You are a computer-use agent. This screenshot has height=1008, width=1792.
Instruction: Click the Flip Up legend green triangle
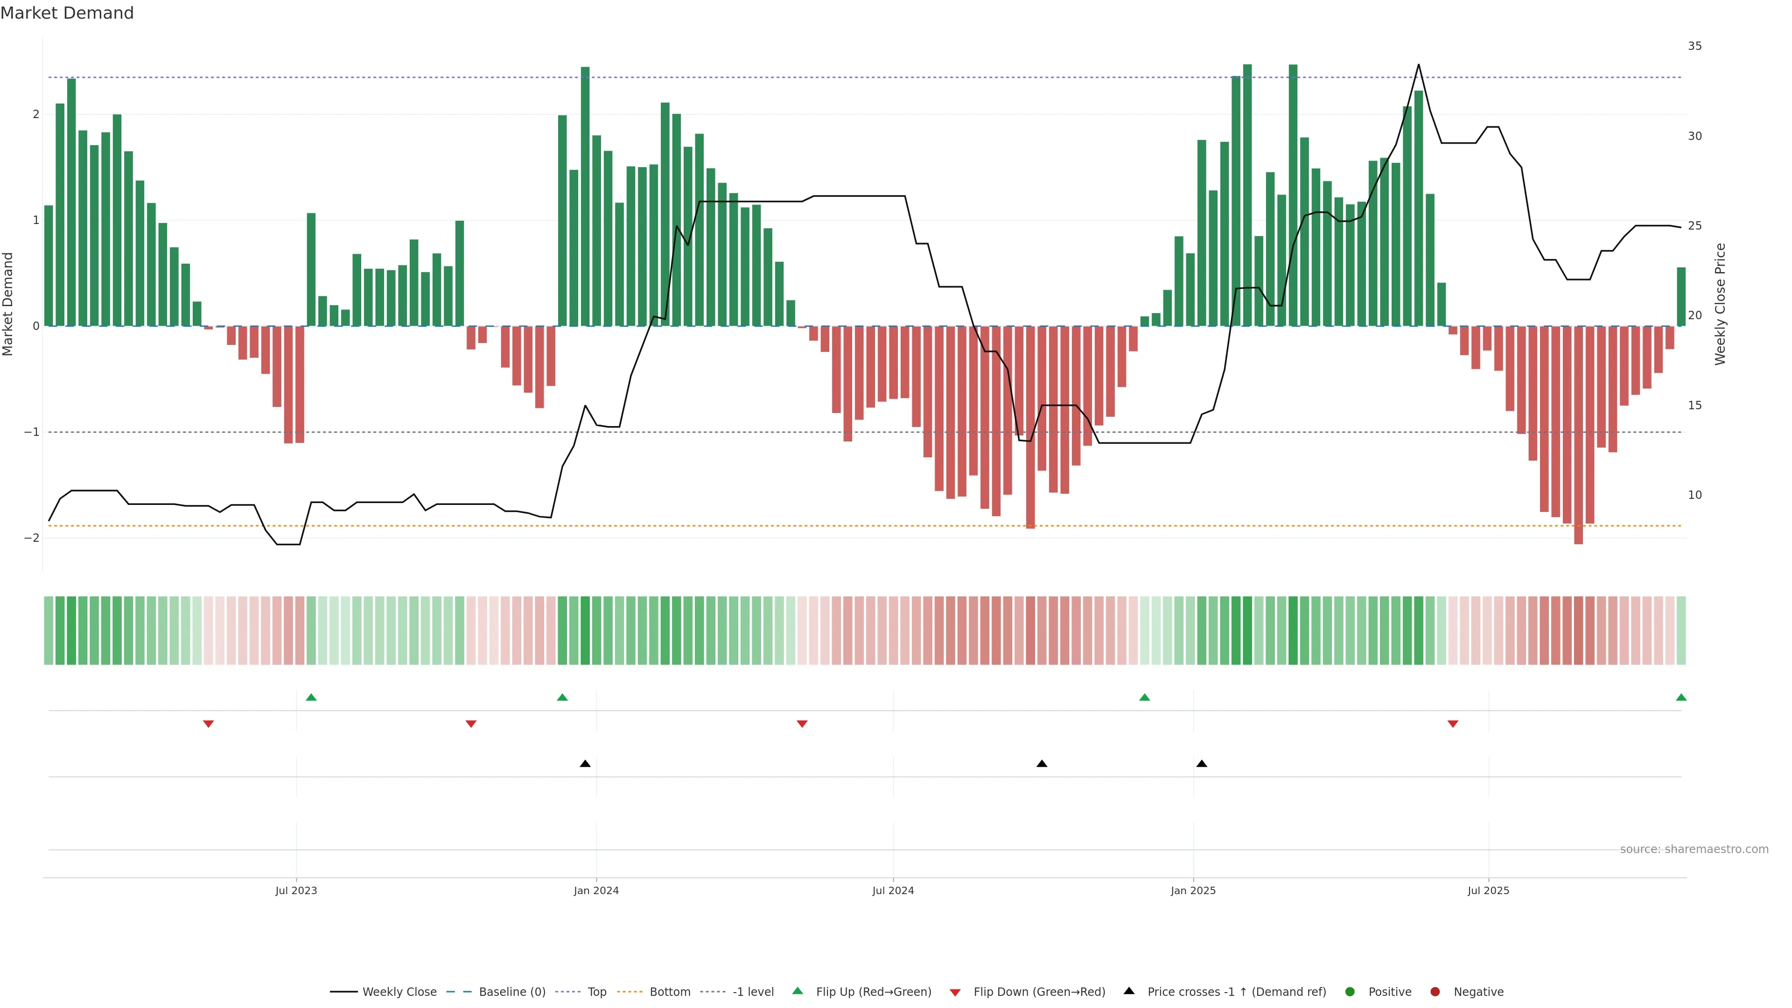pos(797,991)
